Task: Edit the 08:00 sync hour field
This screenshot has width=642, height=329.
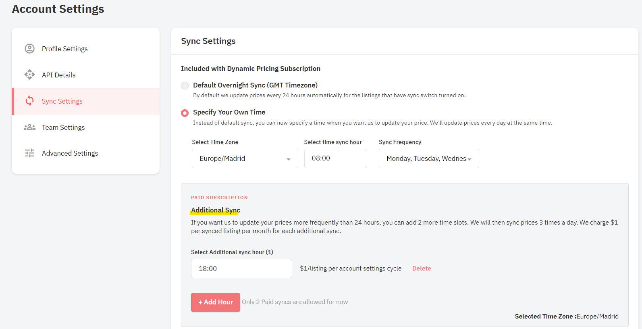Action: click(336, 158)
